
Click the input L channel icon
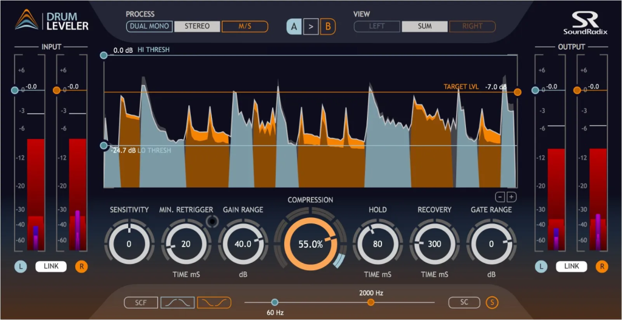click(21, 266)
